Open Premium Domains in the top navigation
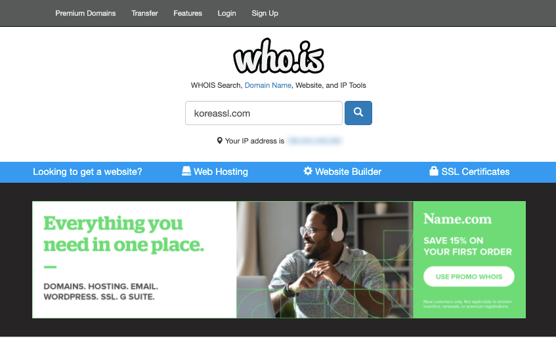This screenshot has width=556, height=338. click(85, 13)
